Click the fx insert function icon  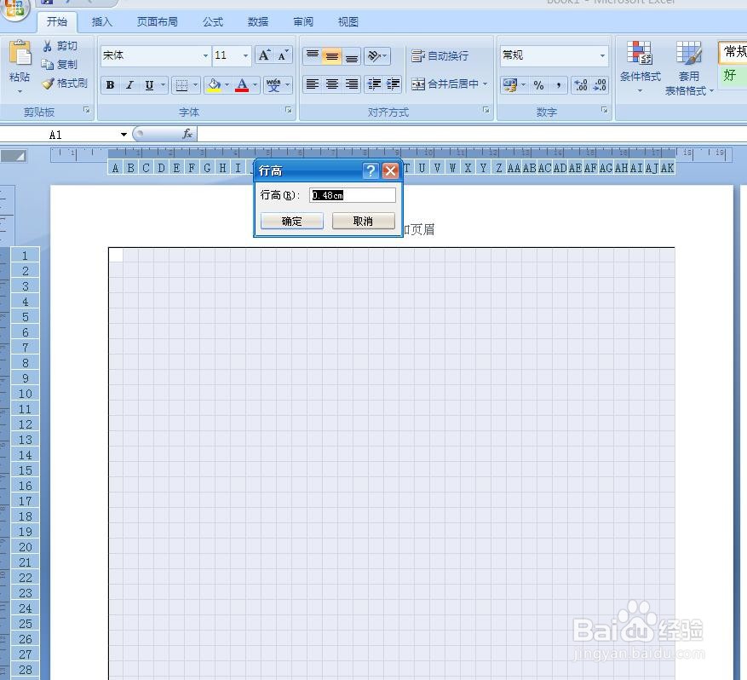[x=187, y=134]
